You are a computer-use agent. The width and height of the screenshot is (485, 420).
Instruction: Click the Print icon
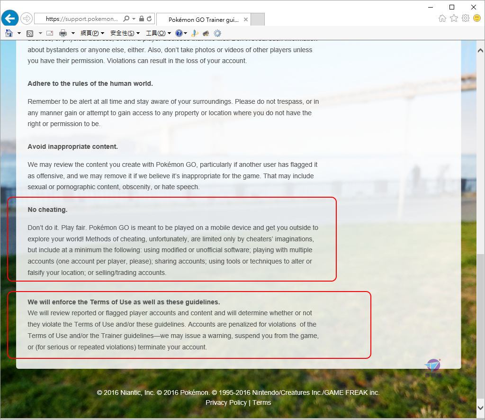coord(63,33)
